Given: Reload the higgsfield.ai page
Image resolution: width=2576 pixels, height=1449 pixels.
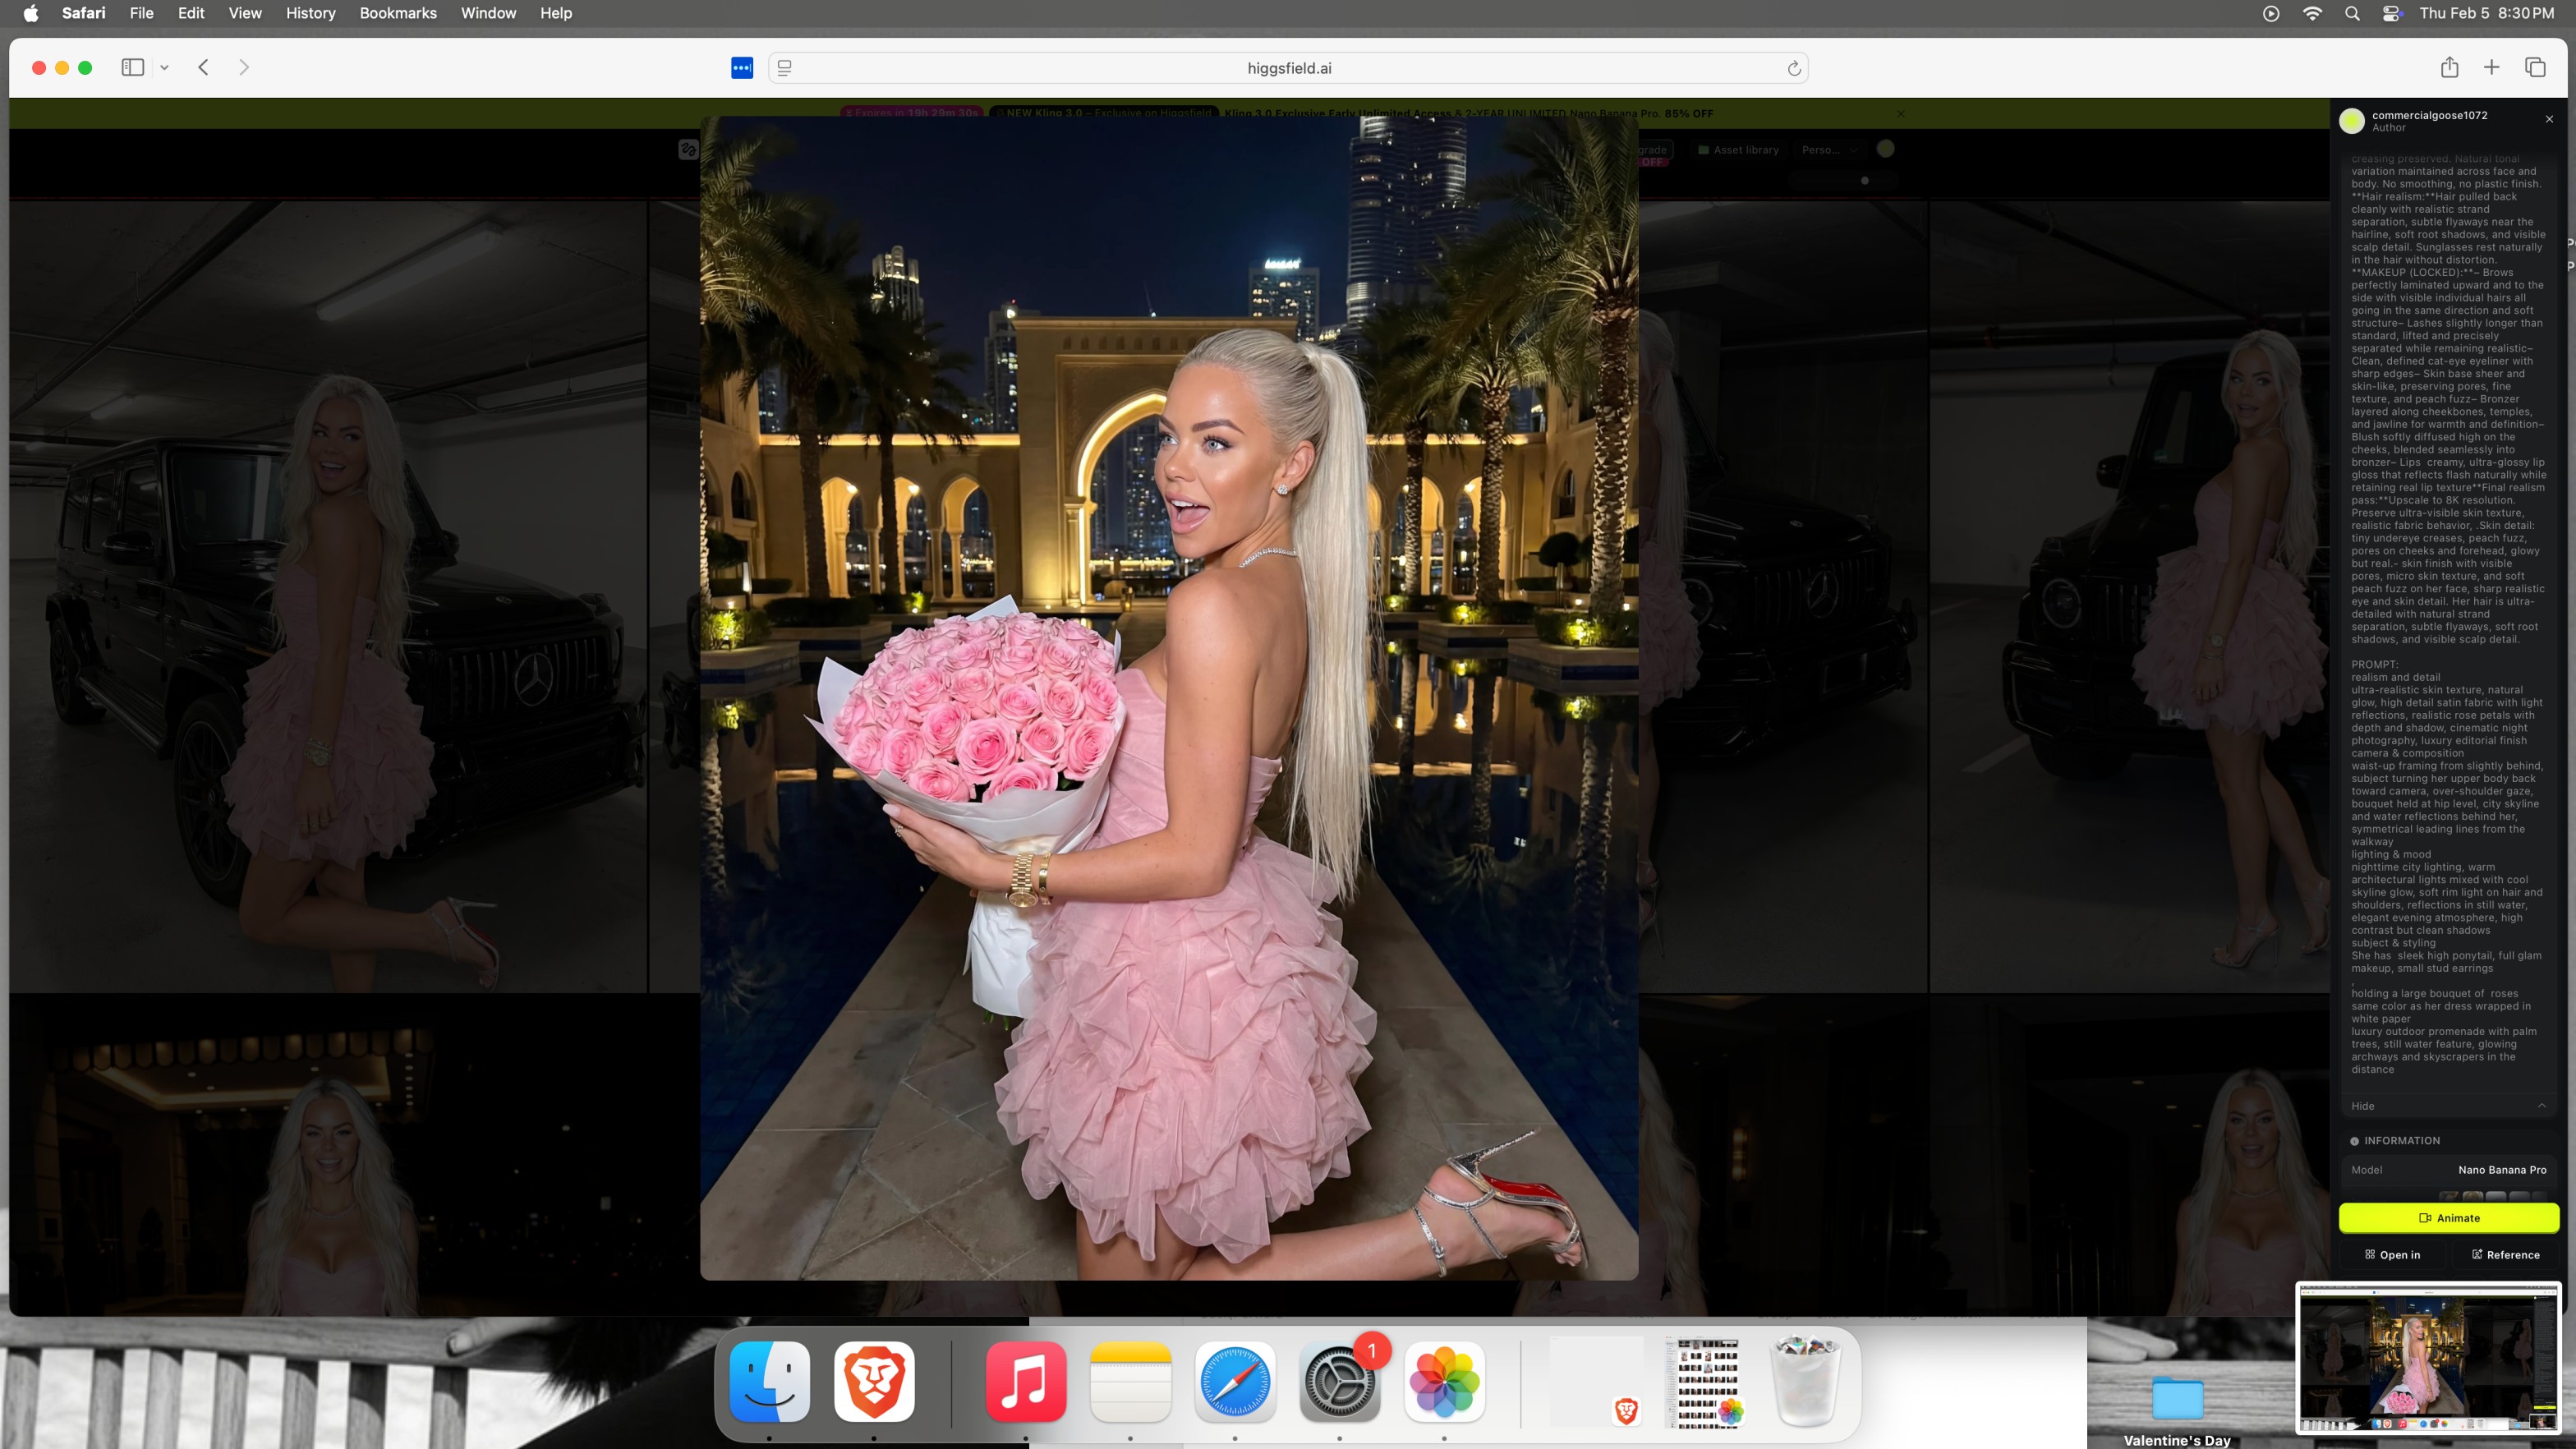Looking at the screenshot, I should [1793, 68].
